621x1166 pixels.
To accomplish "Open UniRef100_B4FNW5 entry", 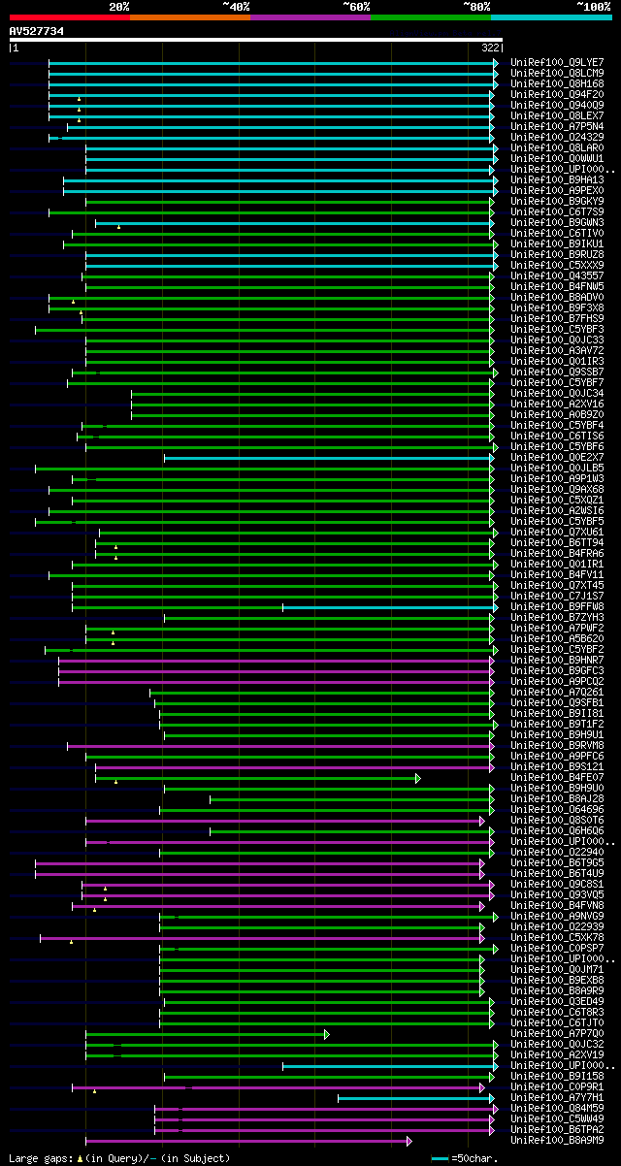I will (557, 286).
